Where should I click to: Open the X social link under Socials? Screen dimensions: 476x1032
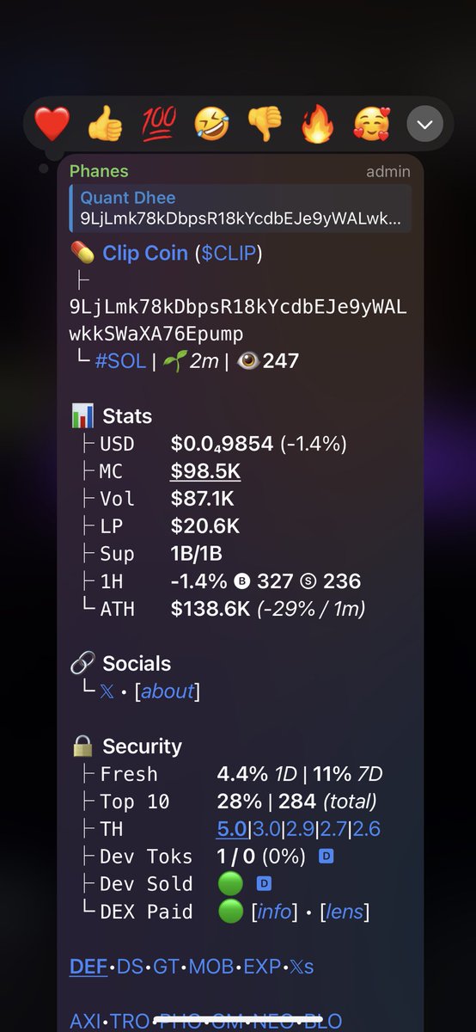click(107, 691)
